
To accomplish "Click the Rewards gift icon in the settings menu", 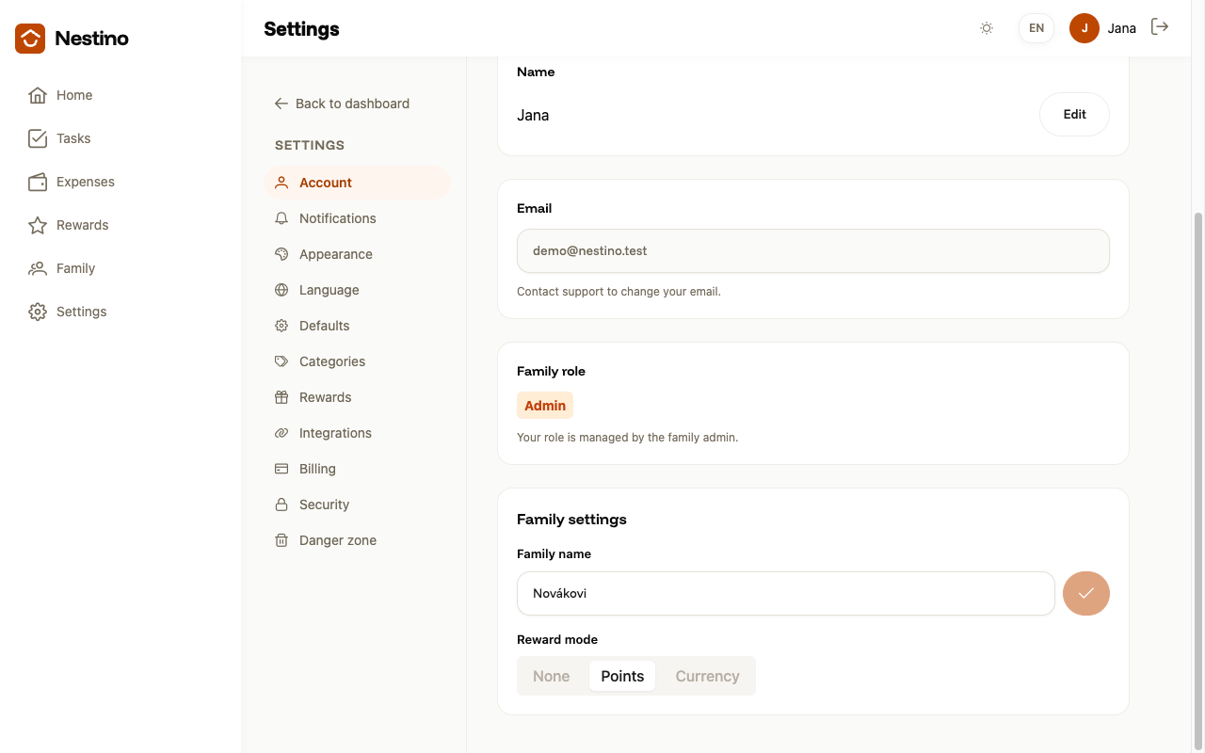I will pyautogui.click(x=281, y=397).
